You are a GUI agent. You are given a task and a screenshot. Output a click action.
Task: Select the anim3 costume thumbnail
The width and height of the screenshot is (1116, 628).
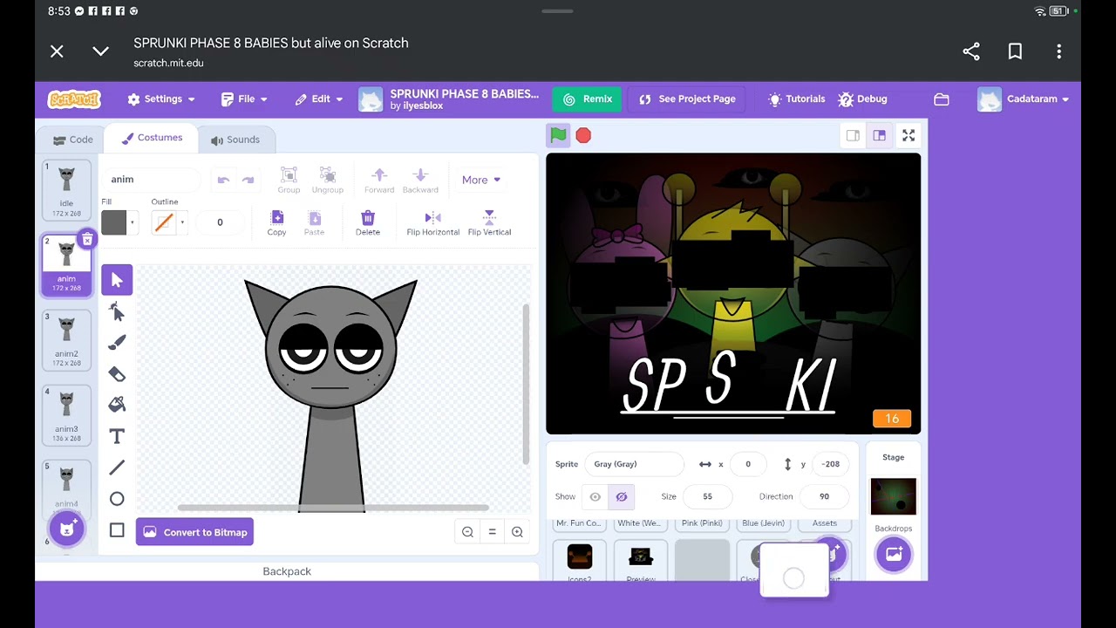point(66,415)
